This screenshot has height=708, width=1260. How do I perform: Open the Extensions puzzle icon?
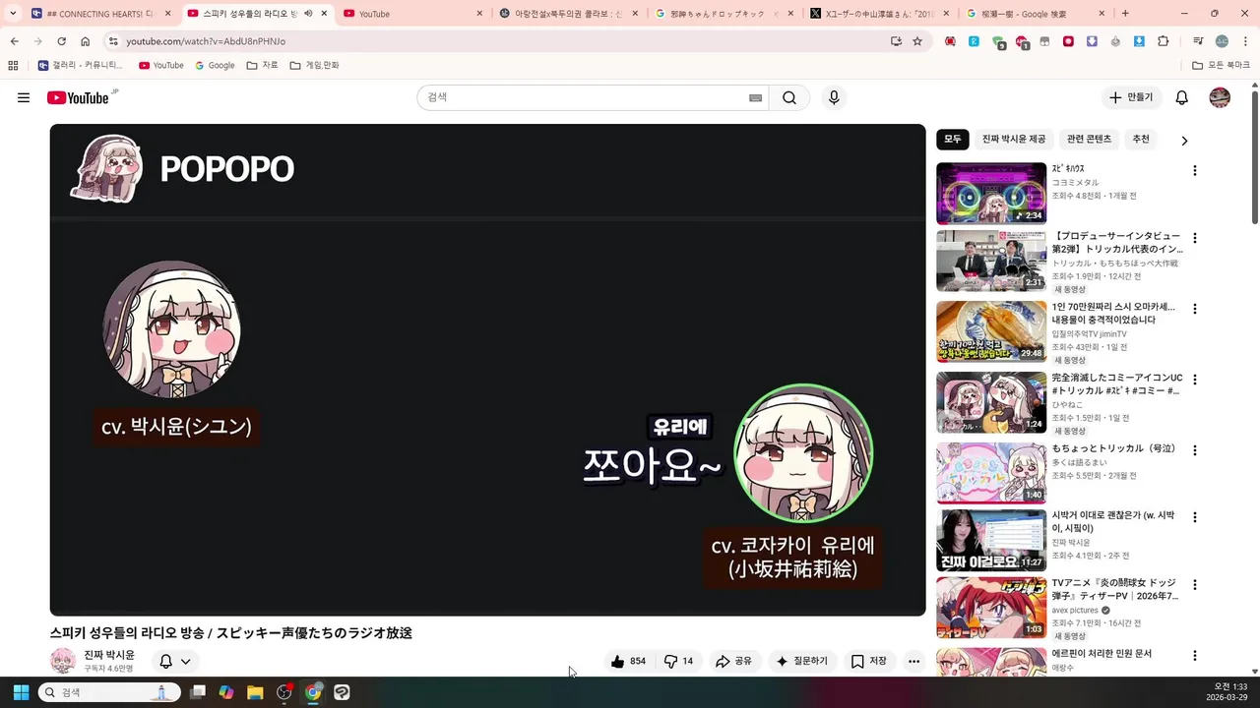click(1164, 41)
